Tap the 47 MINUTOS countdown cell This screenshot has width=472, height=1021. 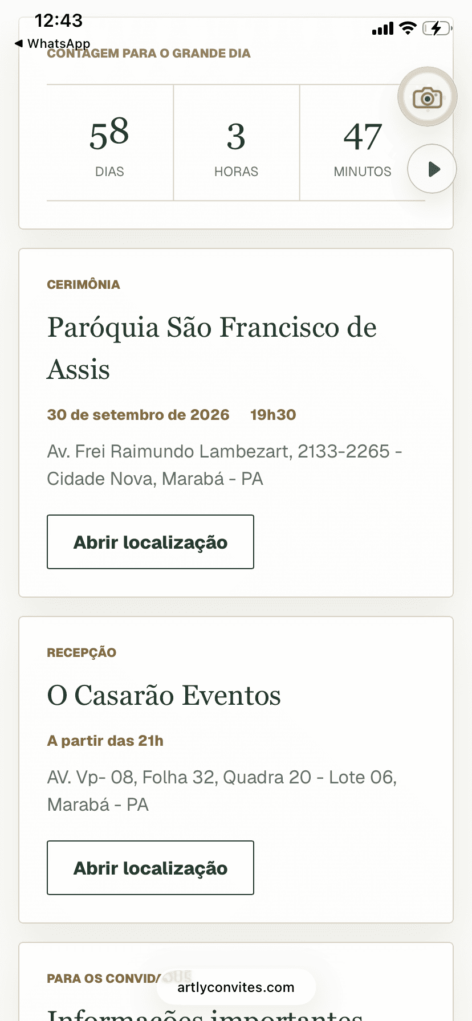363,142
